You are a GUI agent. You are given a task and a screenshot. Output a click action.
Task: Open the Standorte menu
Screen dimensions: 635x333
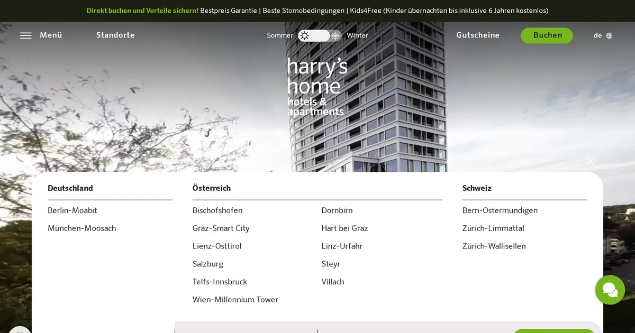[x=115, y=35]
